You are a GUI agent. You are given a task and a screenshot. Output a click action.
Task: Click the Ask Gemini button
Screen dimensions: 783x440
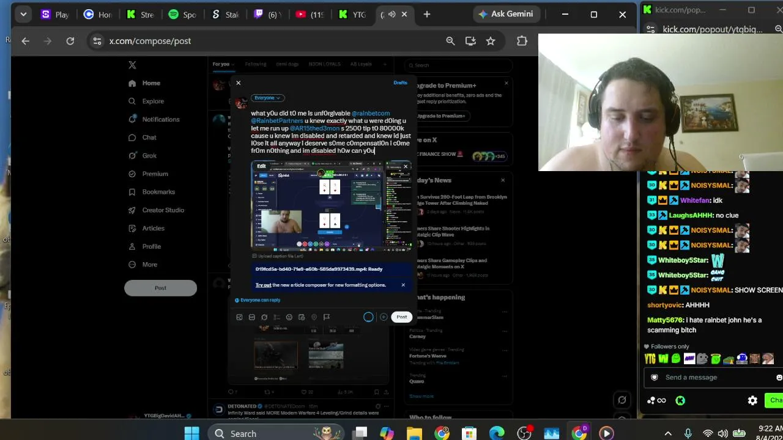(506, 14)
